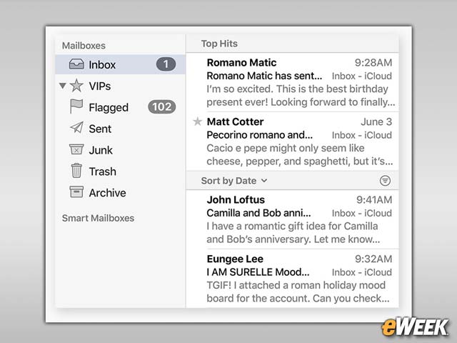Viewport: 457px width, 343px height.
Task: Click 'Inbox - iCloud' on Romano Matic email
Action: [x=362, y=76]
